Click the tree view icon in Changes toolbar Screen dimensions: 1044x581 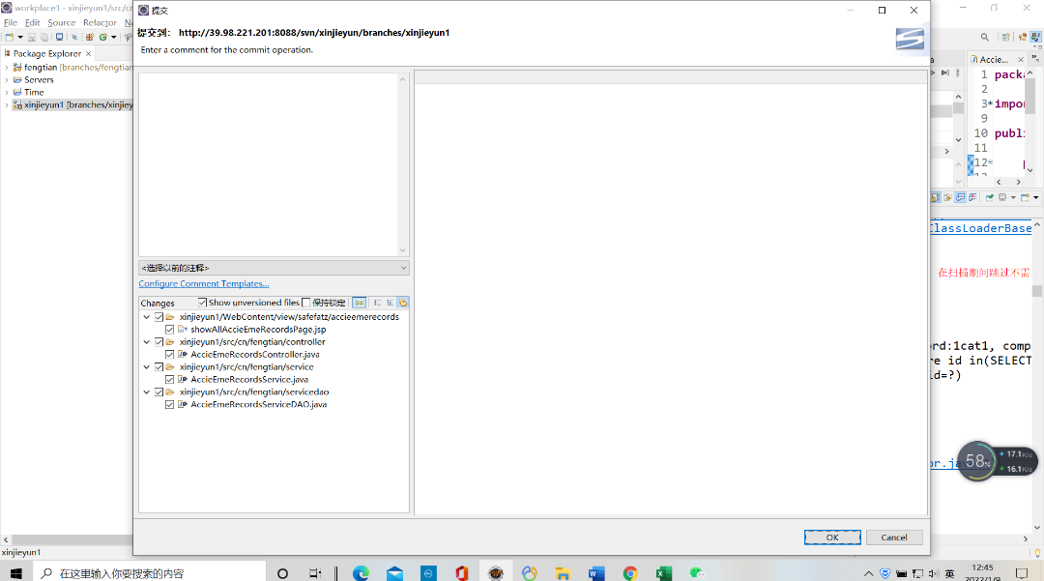coord(390,303)
